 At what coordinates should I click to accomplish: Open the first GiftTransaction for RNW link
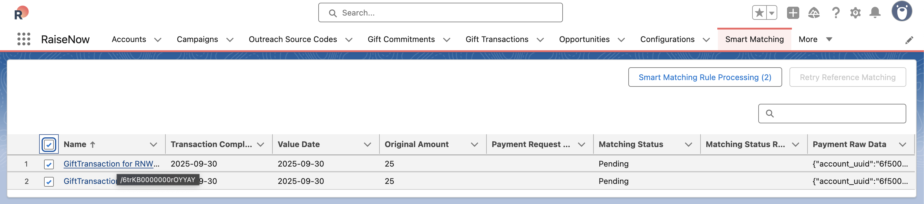(x=111, y=164)
